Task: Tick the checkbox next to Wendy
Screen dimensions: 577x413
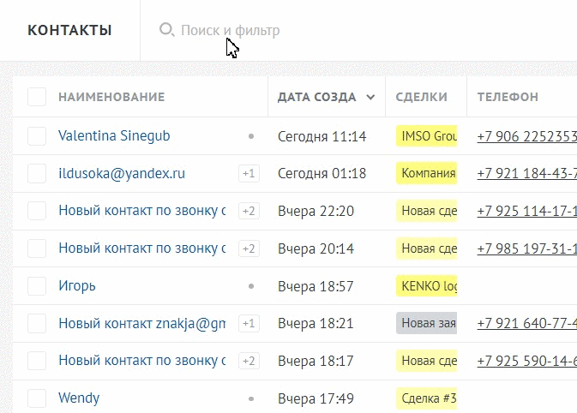Action: coord(37,398)
